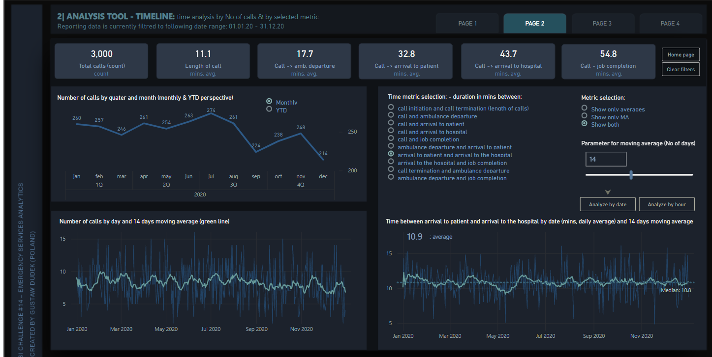Screen dimensions: 712x357
Task: Select the YTD radio option
Action: [269, 110]
